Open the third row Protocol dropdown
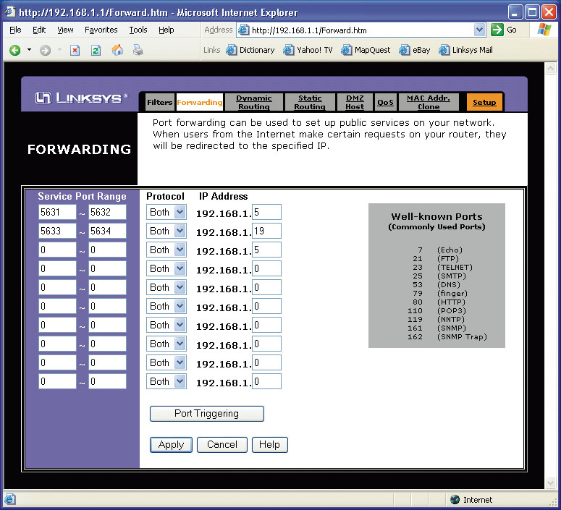The width and height of the screenshot is (561, 510). coord(180,250)
